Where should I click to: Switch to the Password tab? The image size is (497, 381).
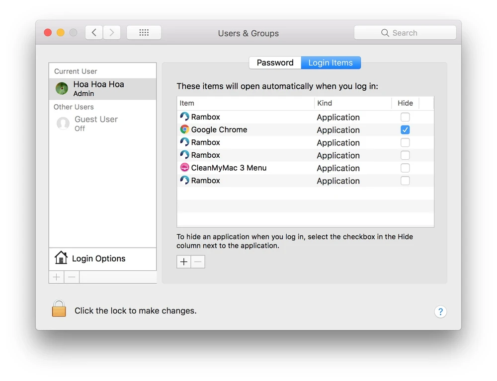click(275, 63)
